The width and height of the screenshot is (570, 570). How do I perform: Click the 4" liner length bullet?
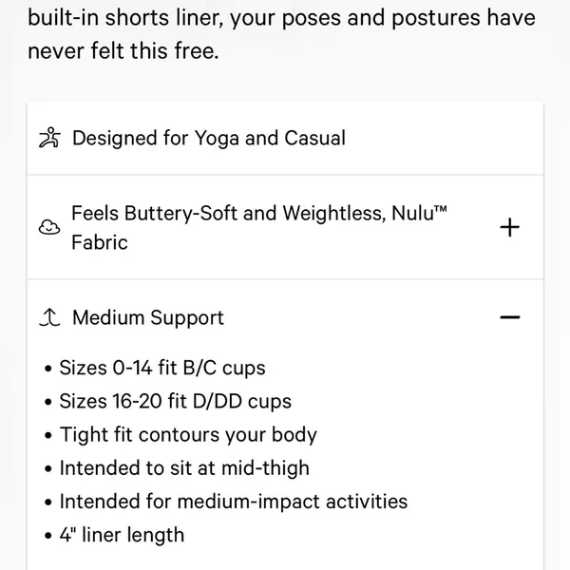tap(122, 535)
